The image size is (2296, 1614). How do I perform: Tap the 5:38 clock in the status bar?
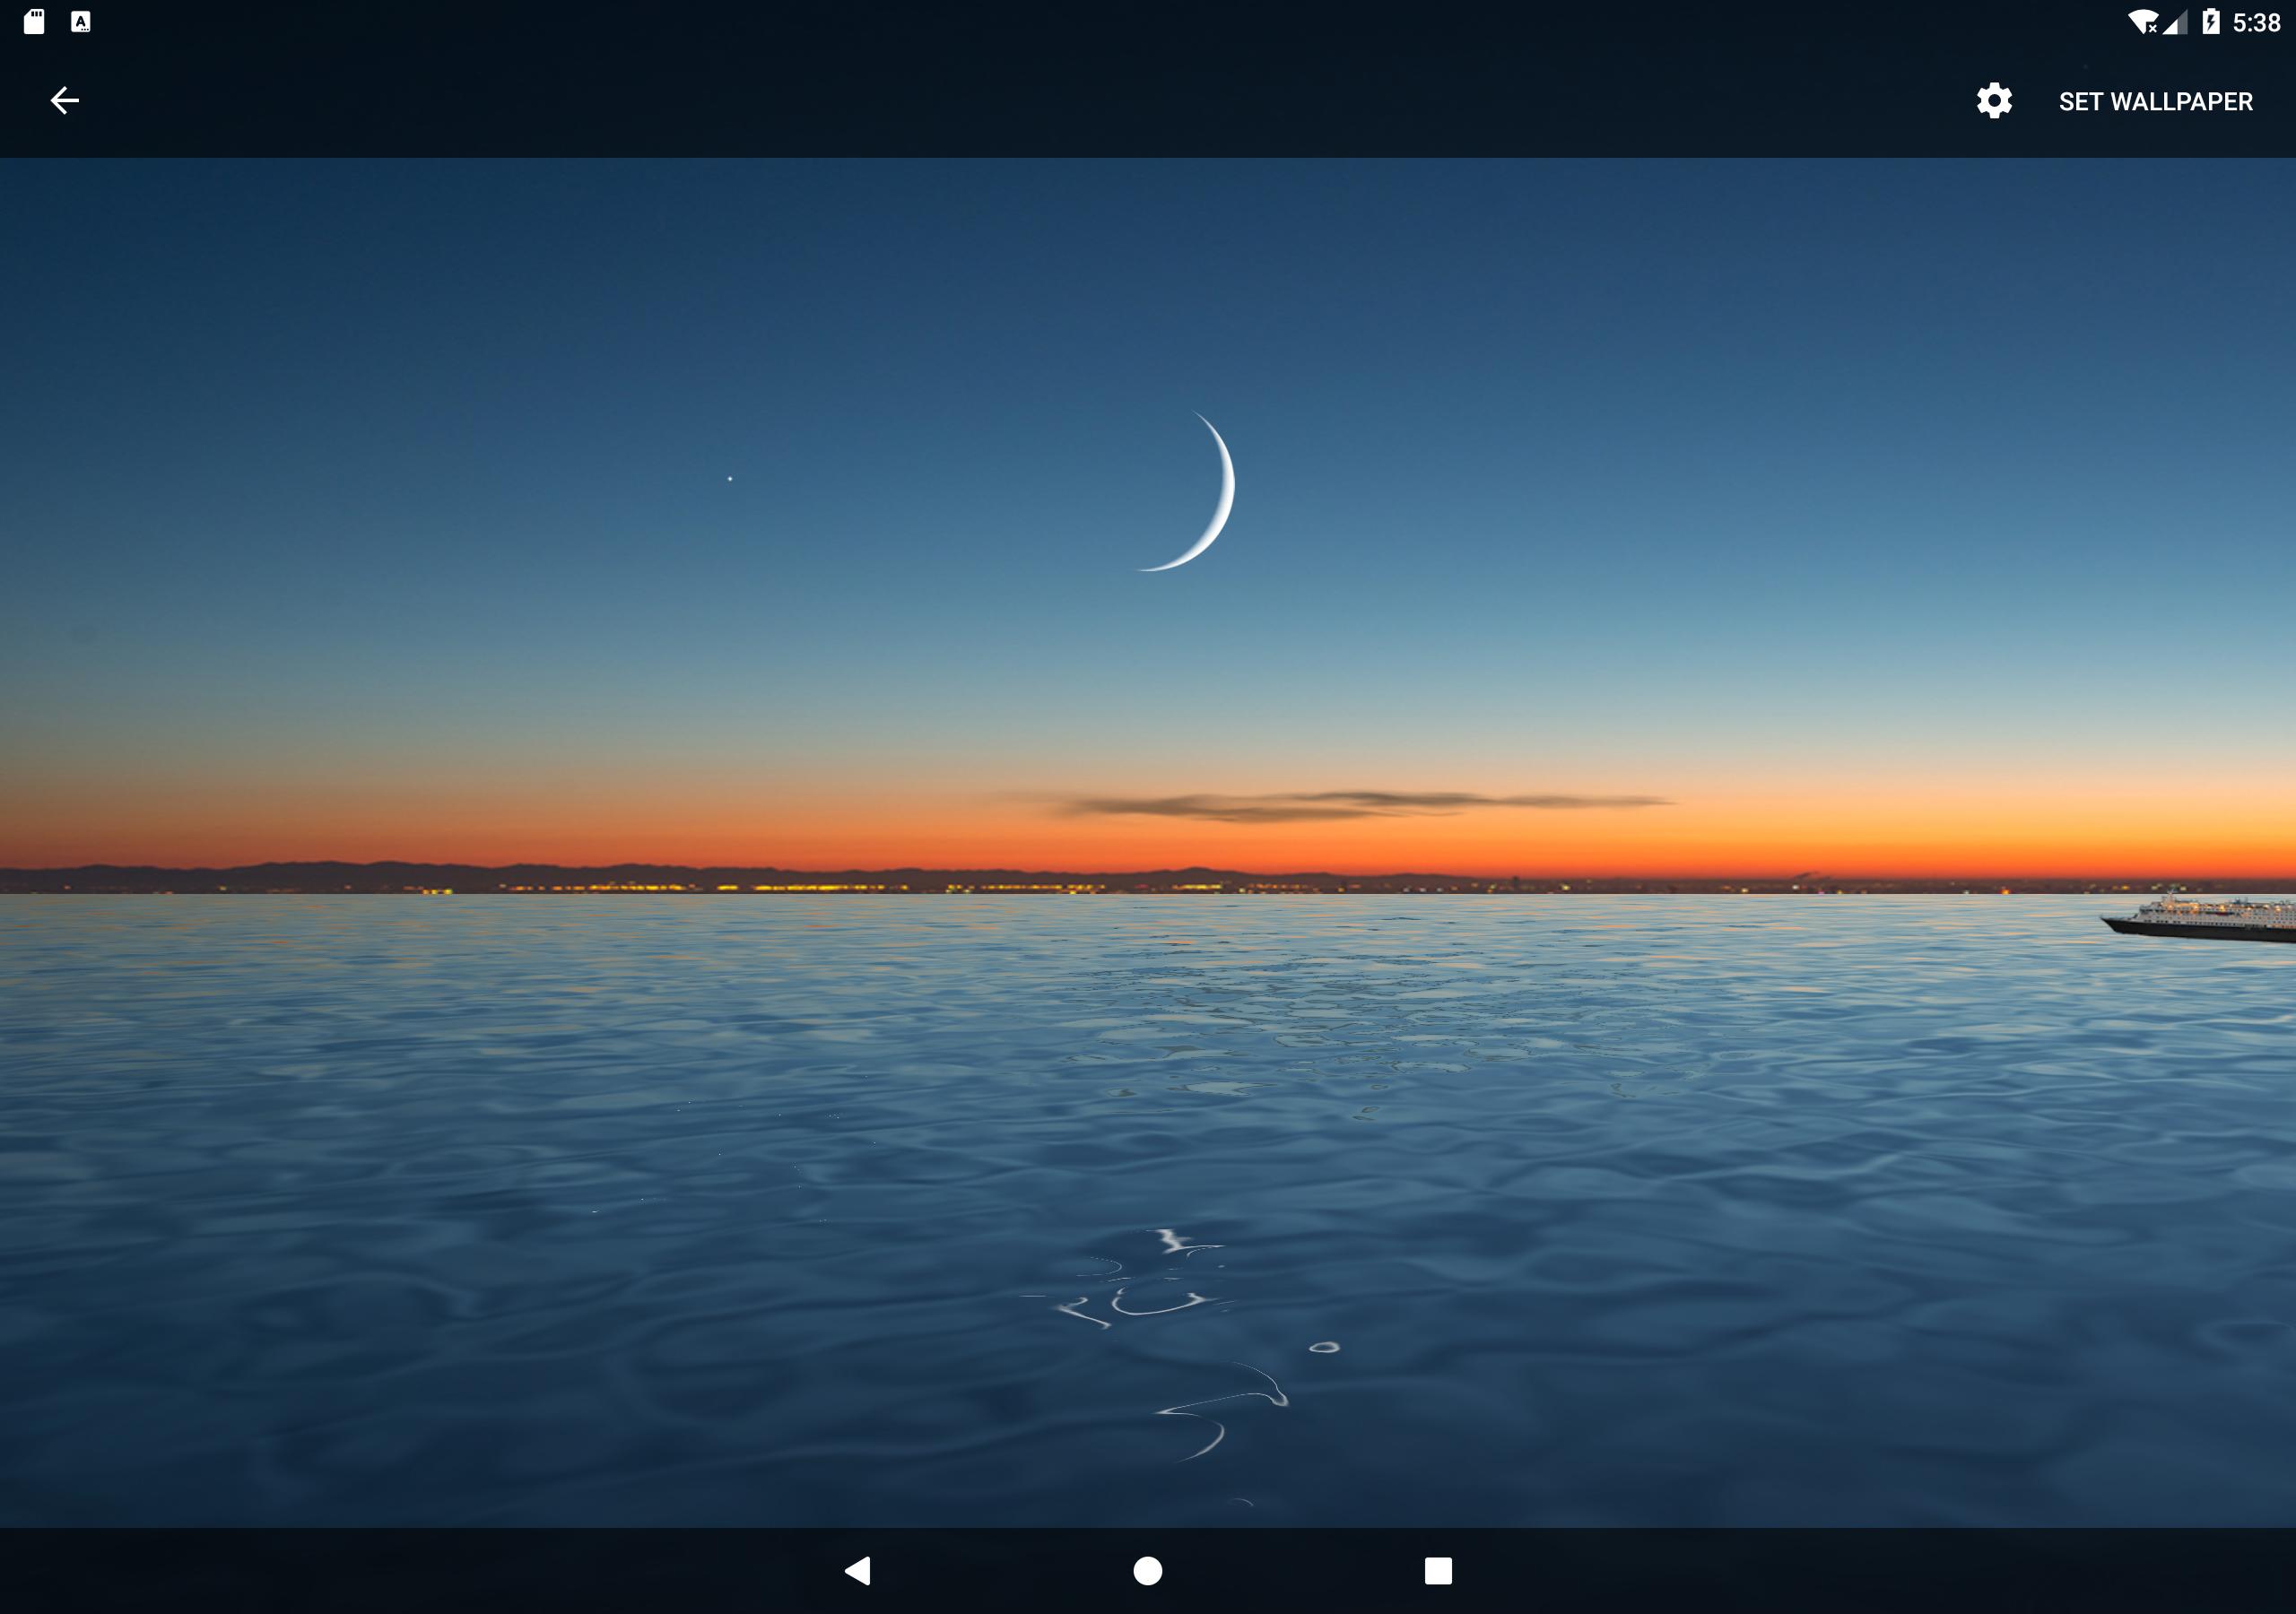(x=2257, y=23)
